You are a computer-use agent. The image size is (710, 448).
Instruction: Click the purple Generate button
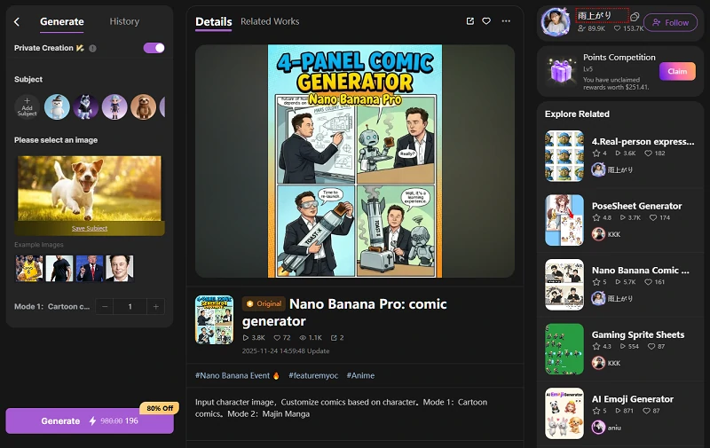(90, 420)
